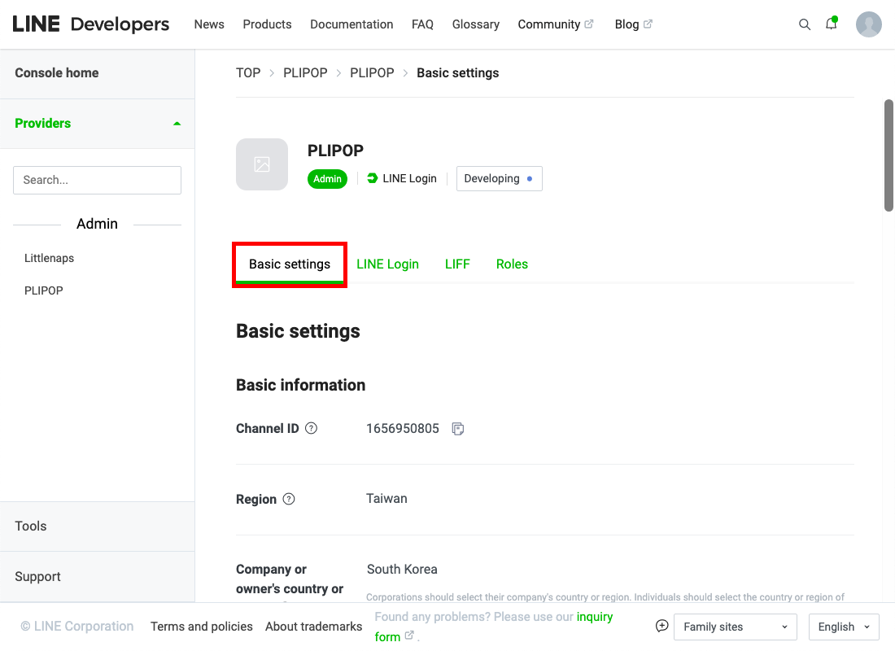Open the News menu
Screen dimensions: 895x651
click(x=209, y=24)
